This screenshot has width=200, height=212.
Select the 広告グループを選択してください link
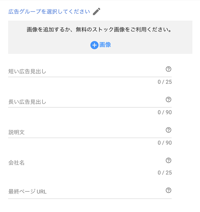(x=49, y=12)
